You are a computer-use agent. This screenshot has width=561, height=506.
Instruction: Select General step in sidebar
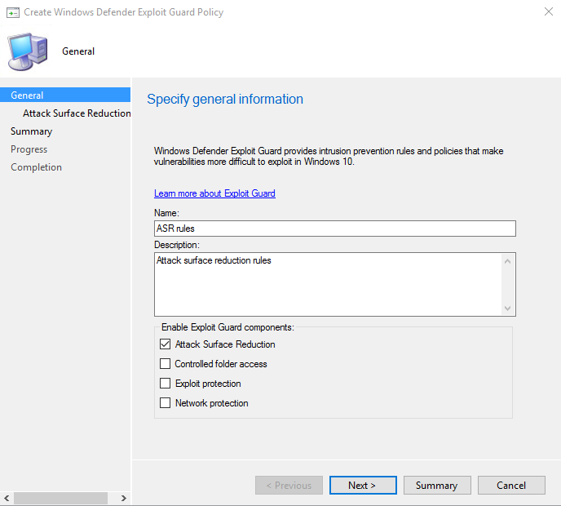click(28, 95)
